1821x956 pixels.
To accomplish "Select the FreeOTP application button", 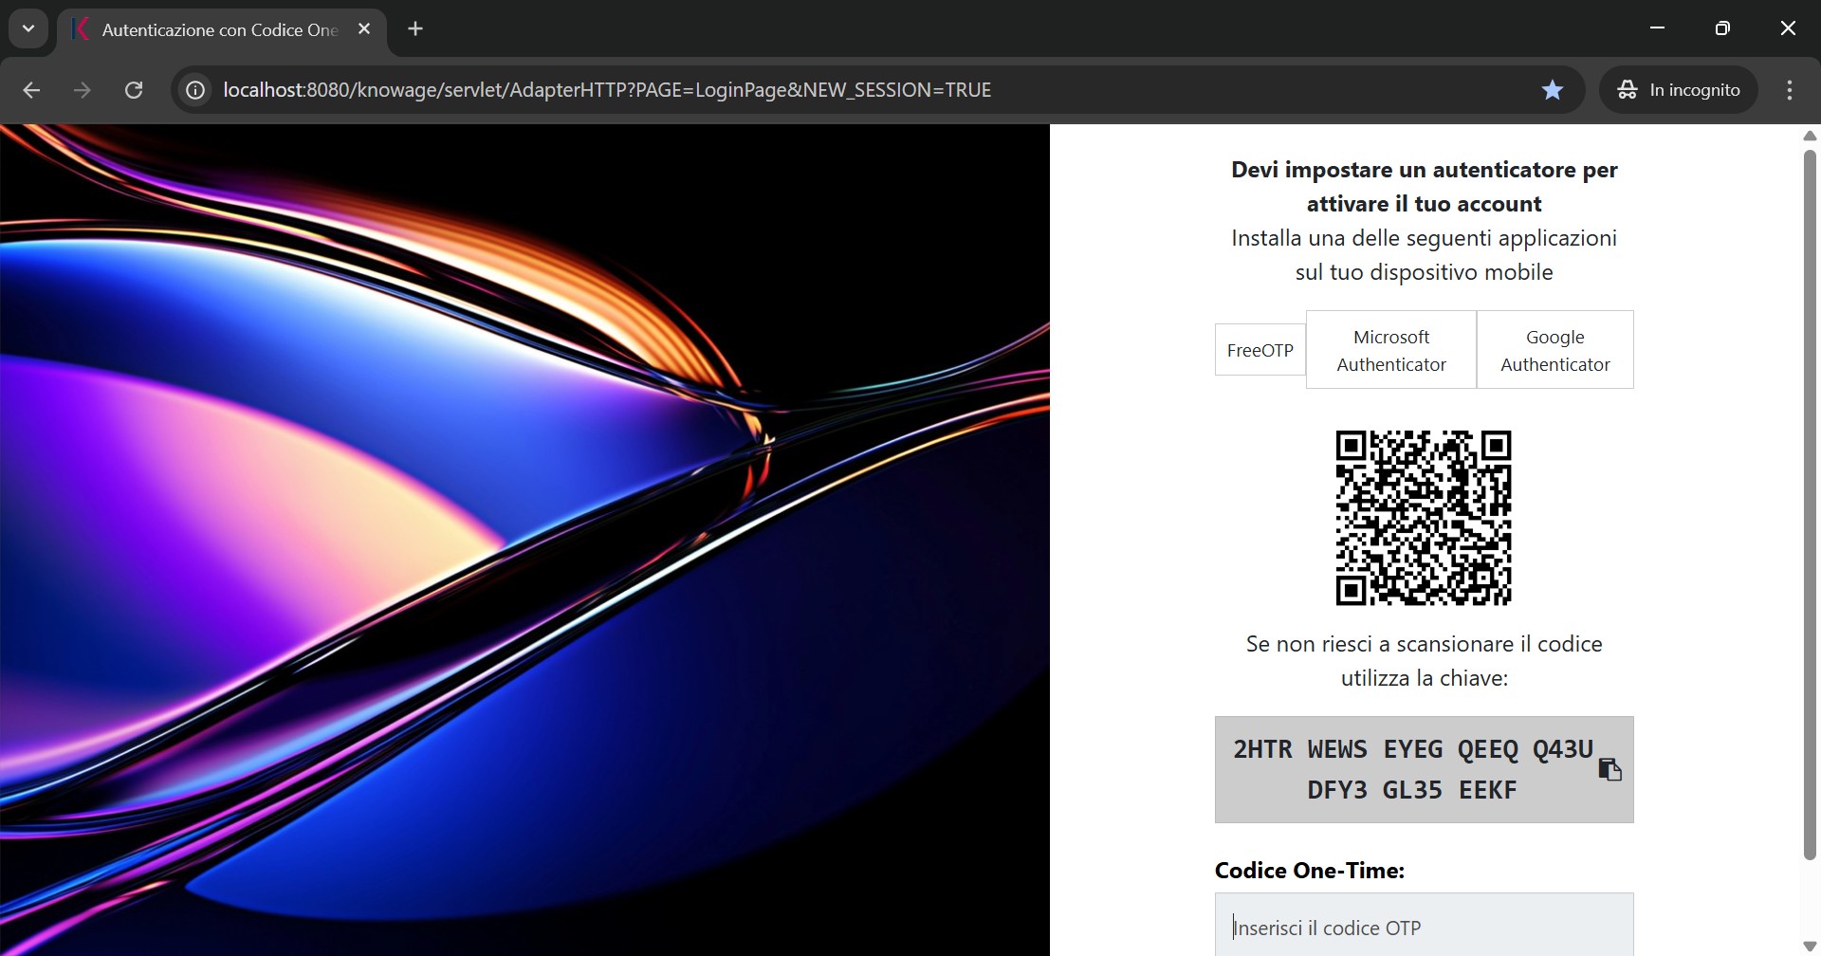I will (x=1260, y=350).
